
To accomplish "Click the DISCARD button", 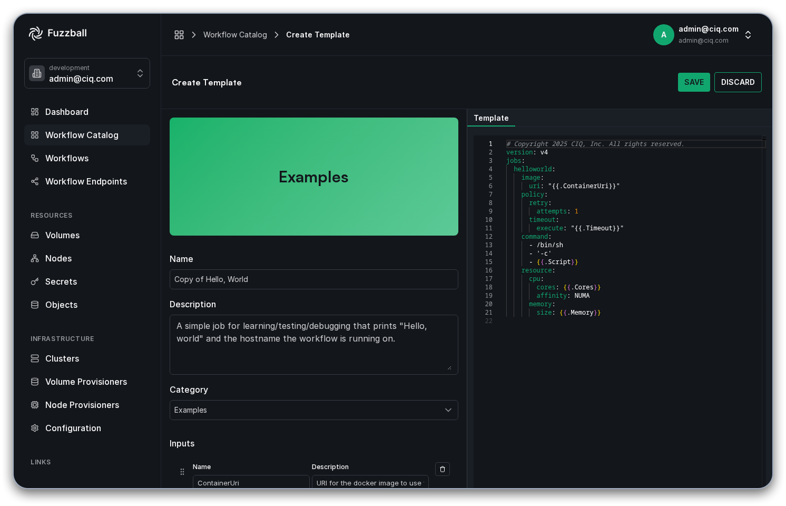I will [x=738, y=82].
